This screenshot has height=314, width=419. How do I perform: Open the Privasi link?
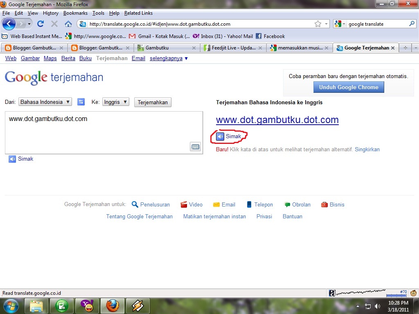coord(264,217)
